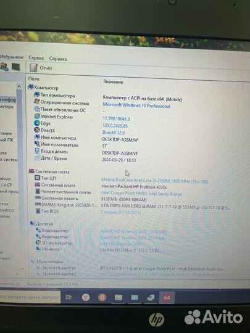Viewport: 250px width, 333px height.
Task: Click the Поле column header
Action: (x=34, y=78)
